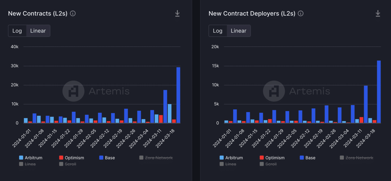The width and height of the screenshot is (391, 181).
Task: Enable Zora Network in Deployers legend
Action: (x=356, y=158)
